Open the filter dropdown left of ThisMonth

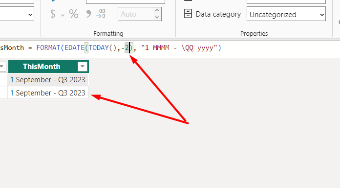(x=2, y=67)
